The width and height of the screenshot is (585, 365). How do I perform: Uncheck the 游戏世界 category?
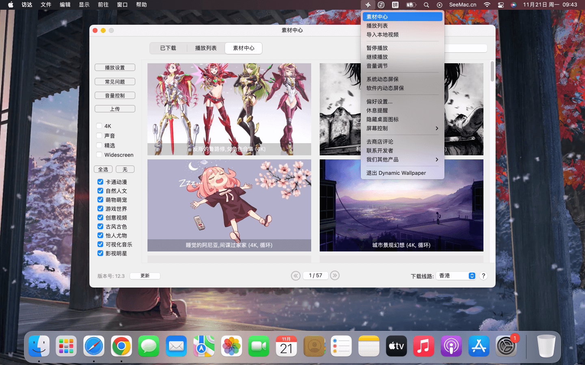pyautogui.click(x=100, y=208)
